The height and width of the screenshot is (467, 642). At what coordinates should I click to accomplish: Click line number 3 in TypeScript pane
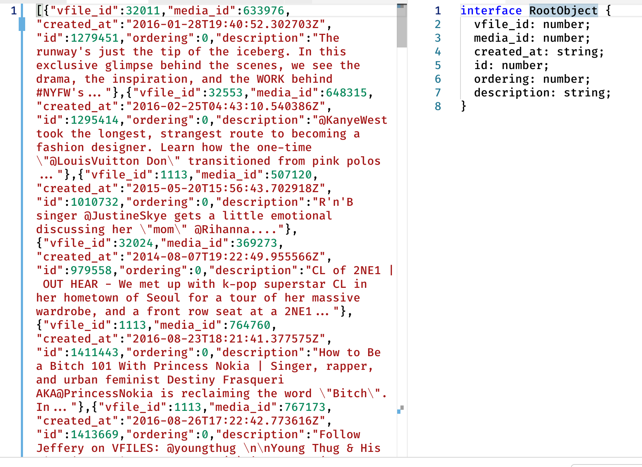tap(437, 38)
